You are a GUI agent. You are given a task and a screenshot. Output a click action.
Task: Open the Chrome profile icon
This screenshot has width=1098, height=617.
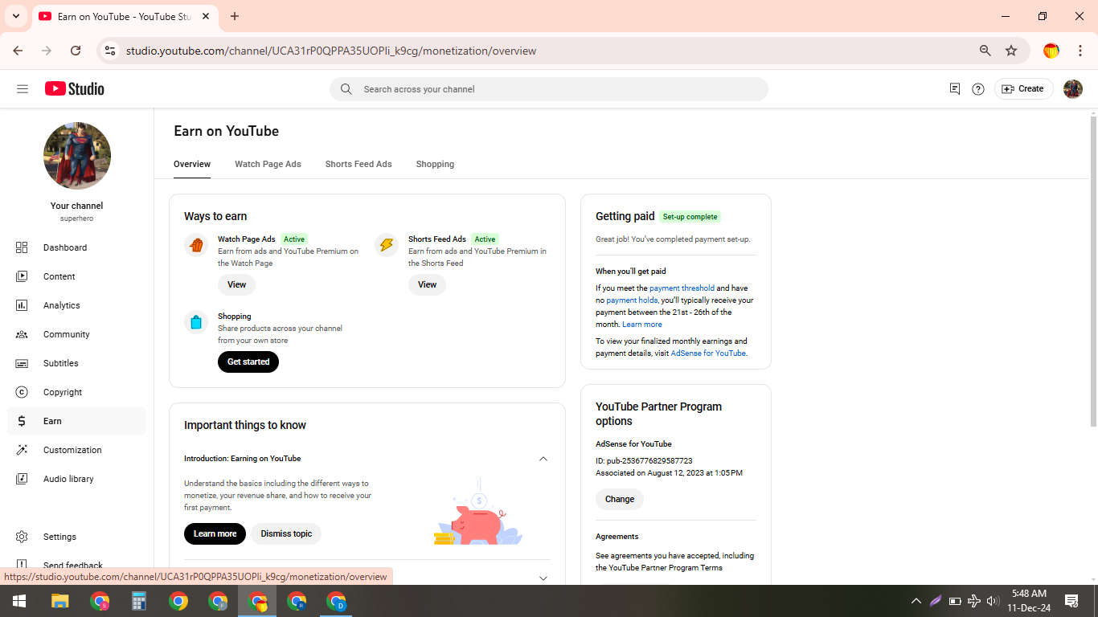(x=1051, y=51)
